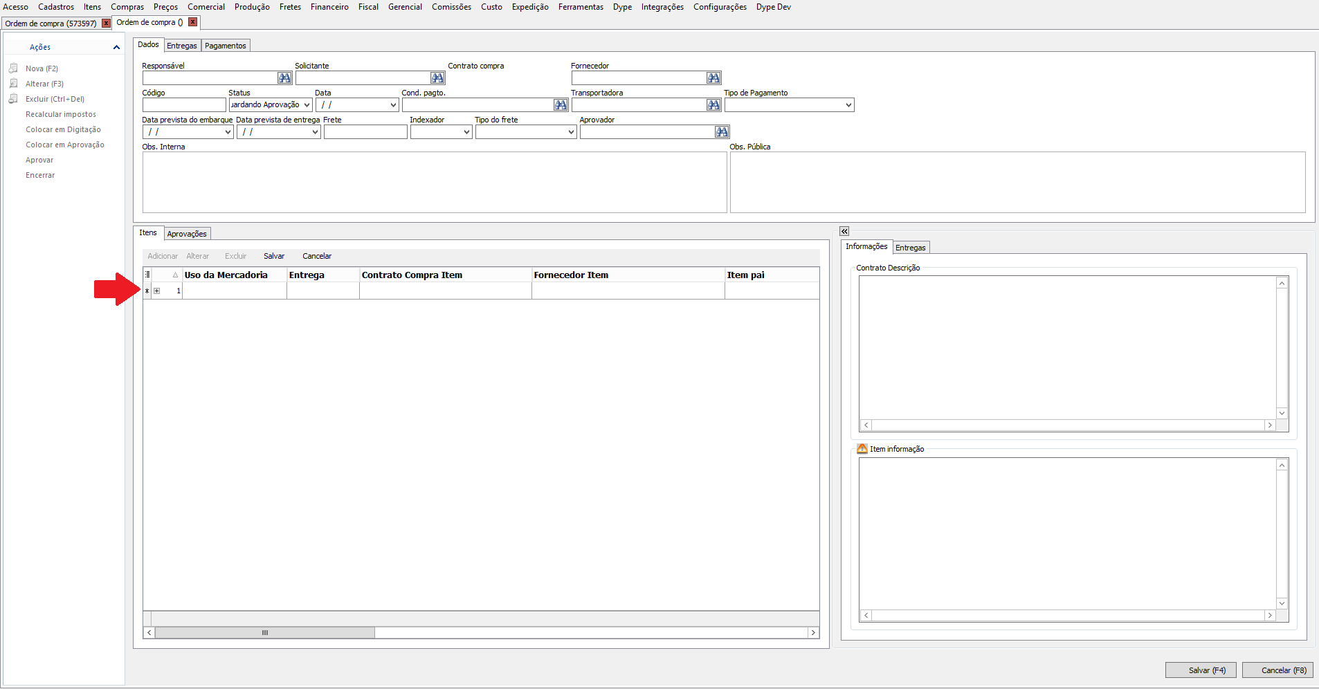Click into the Obs. Interna text area
This screenshot has width=1319, height=689.
click(x=435, y=183)
